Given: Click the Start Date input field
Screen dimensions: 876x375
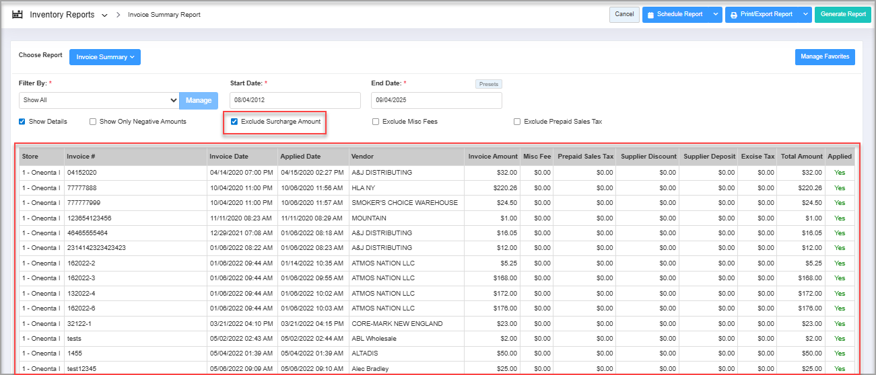Looking at the screenshot, I should 295,100.
